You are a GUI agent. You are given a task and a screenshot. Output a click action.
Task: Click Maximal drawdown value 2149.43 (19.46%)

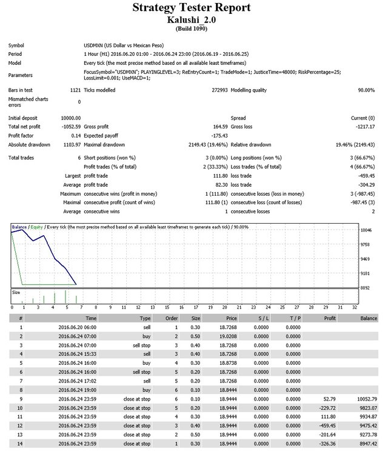point(208,145)
